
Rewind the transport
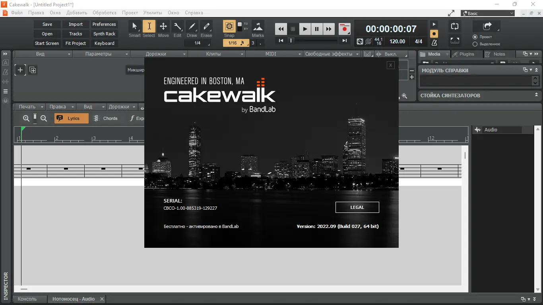[281, 29]
